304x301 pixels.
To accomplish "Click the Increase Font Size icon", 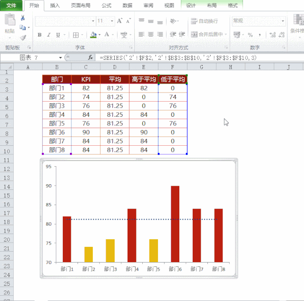I will [119, 21].
